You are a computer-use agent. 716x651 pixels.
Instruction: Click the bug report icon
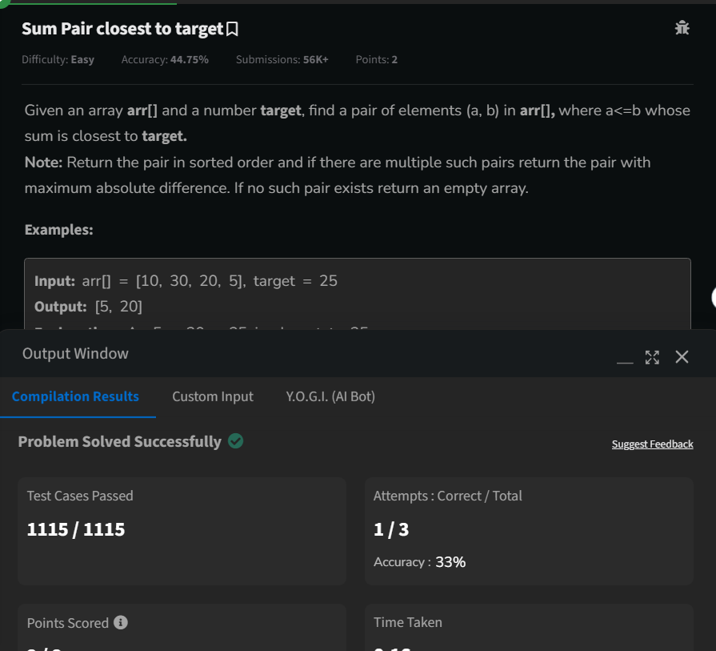[x=682, y=27]
